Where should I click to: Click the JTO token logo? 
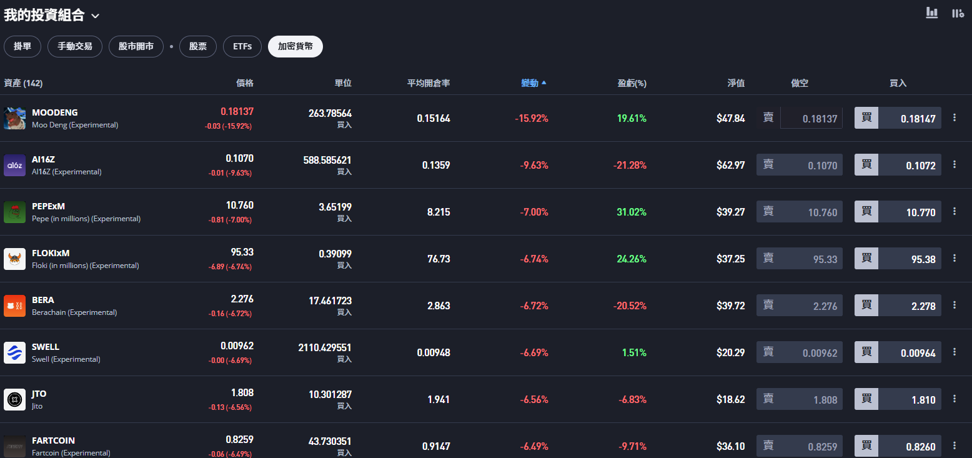pyautogui.click(x=15, y=399)
